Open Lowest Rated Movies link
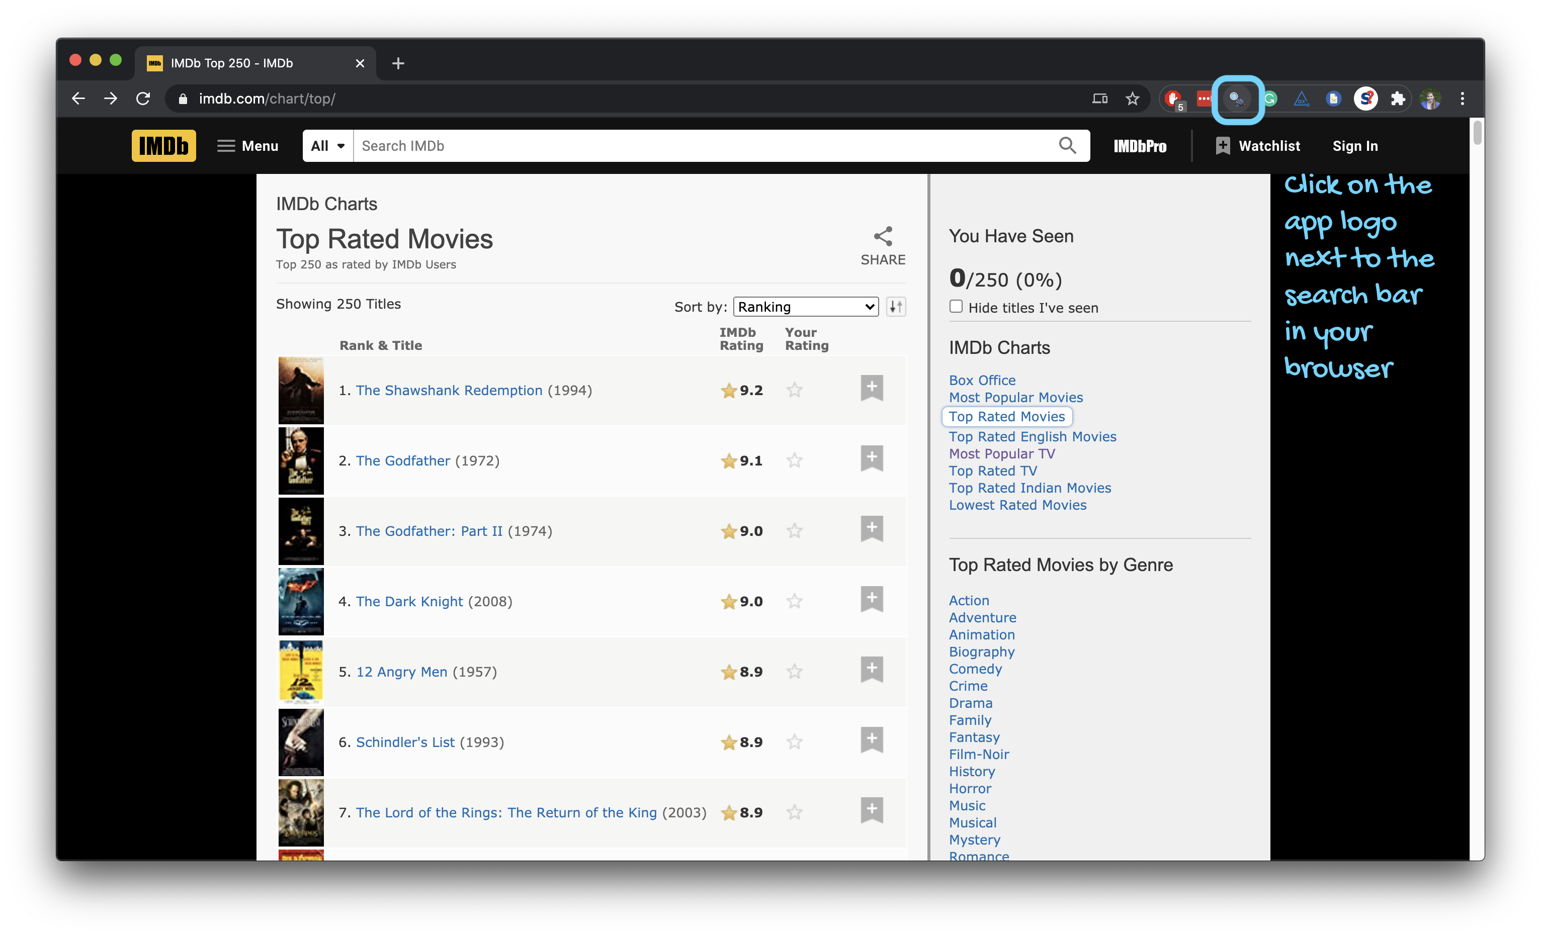Image resolution: width=1541 pixels, height=935 pixels. click(x=1017, y=505)
